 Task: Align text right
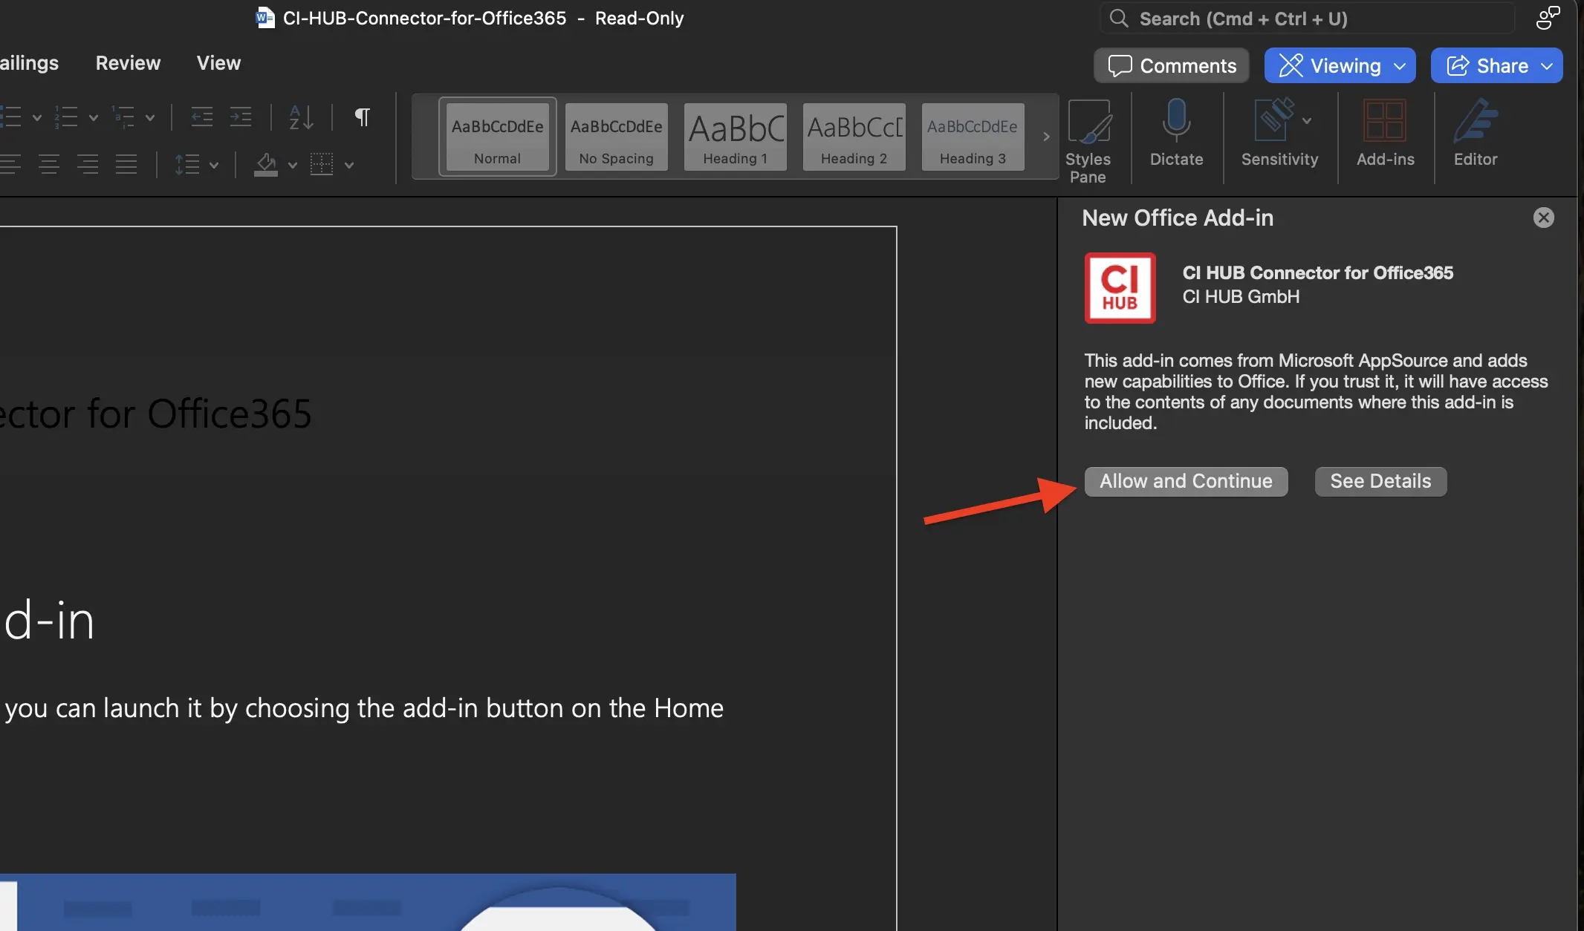coord(88,164)
